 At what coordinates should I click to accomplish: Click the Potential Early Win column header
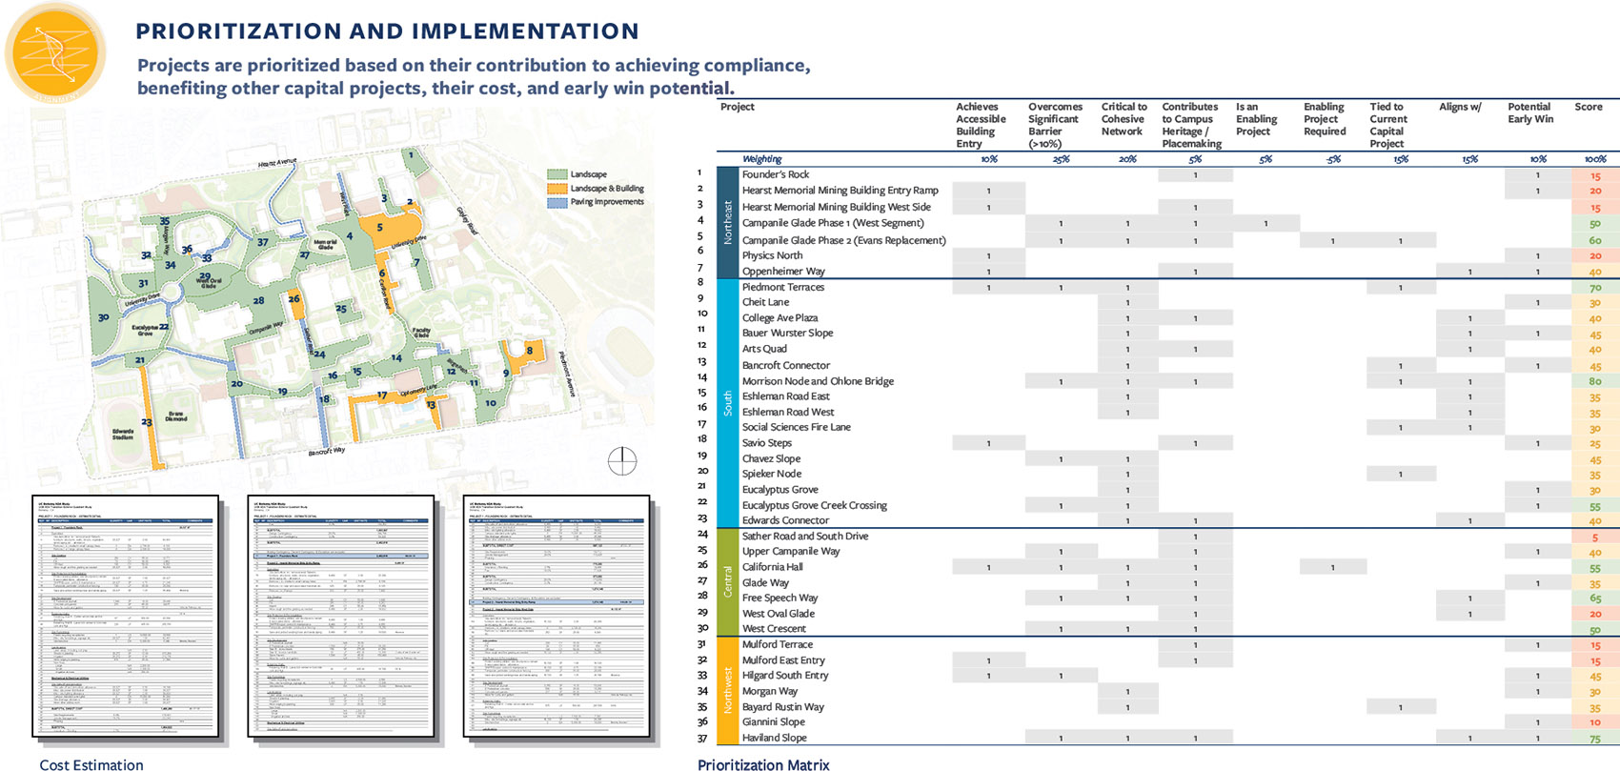1530,113
